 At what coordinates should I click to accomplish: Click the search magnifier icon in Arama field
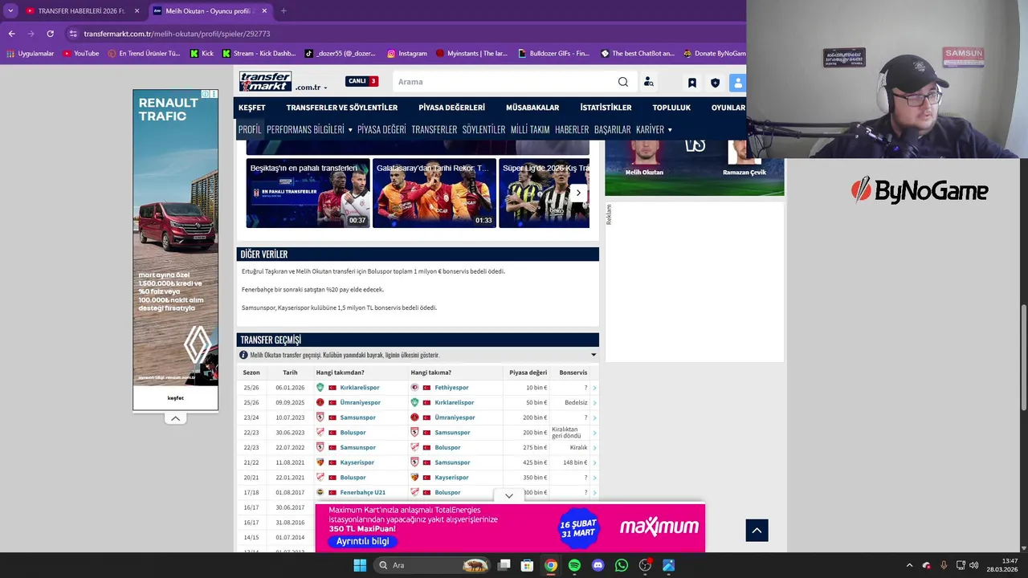pos(623,82)
